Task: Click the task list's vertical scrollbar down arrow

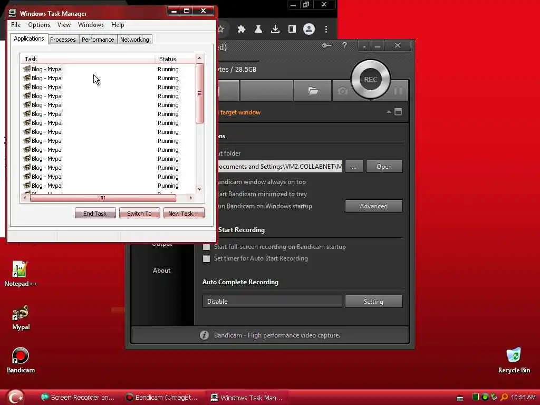Action: pos(199,189)
